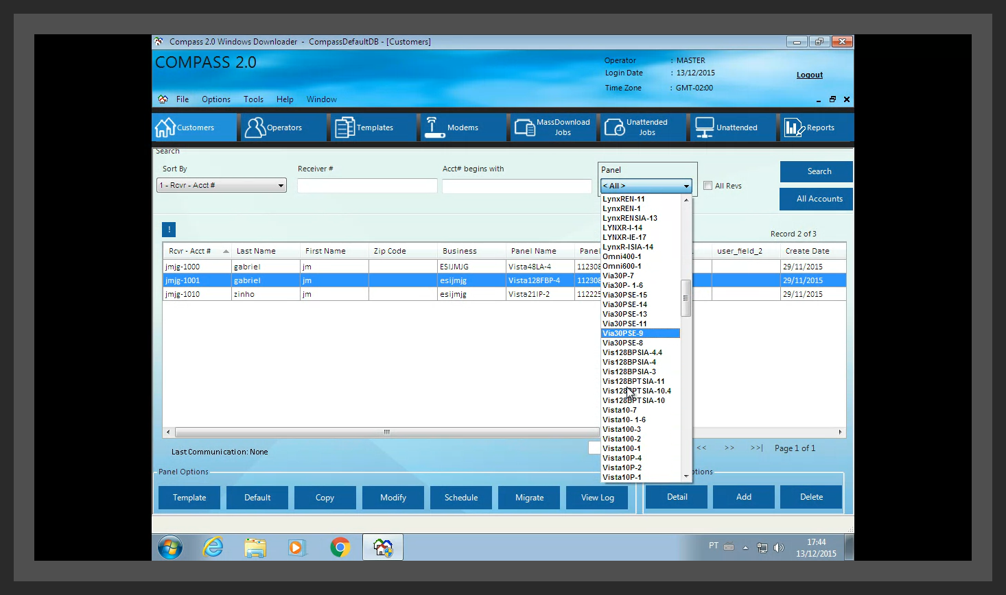Open the Tools menu
1006x595 pixels.
[x=253, y=99]
